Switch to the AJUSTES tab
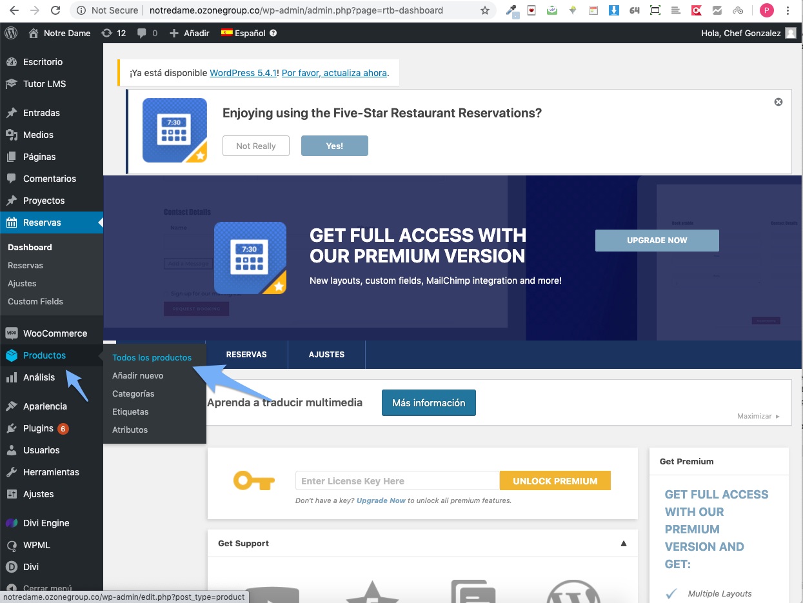803x603 pixels. [326, 355]
